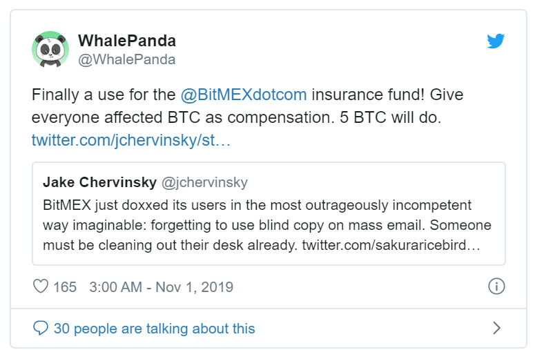Click the twitter.com/sakuraricebird… text in the quote
The height and width of the screenshot is (350, 535).
coord(391,245)
